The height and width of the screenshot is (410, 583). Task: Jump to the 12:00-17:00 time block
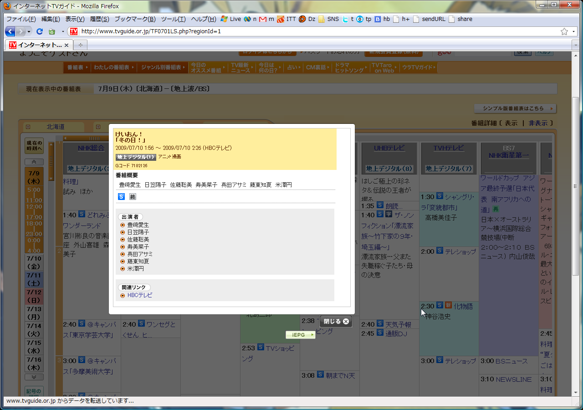tap(34, 210)
